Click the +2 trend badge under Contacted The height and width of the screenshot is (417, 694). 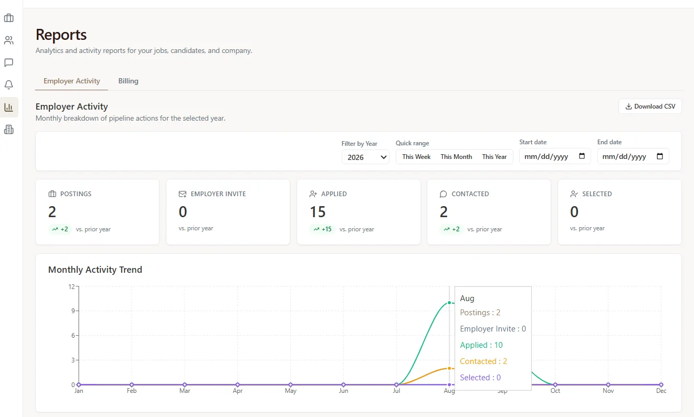pos(451,229)
